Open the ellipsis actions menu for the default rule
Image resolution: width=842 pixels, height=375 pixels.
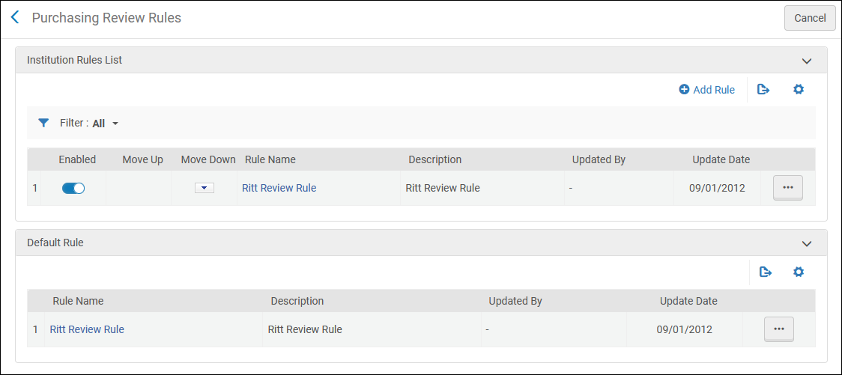click(778, 329)
